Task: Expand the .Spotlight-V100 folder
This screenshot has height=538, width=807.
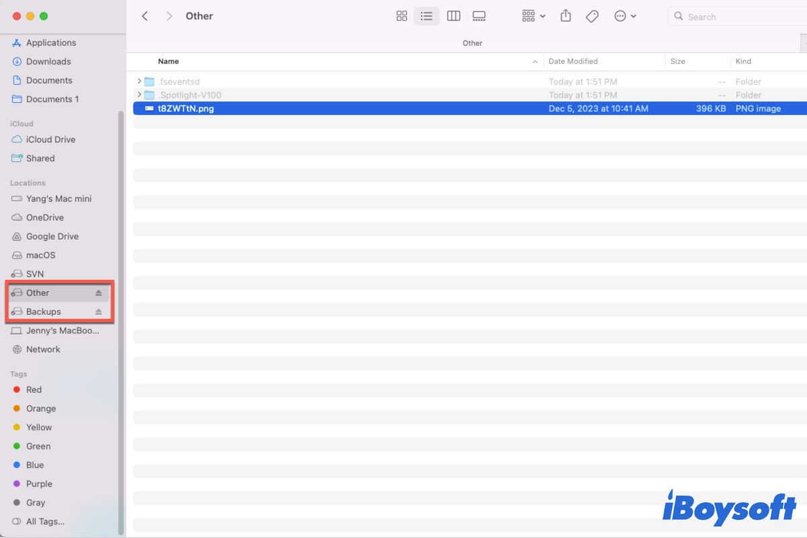Action: pyautogui.click(x=139, y=95)
